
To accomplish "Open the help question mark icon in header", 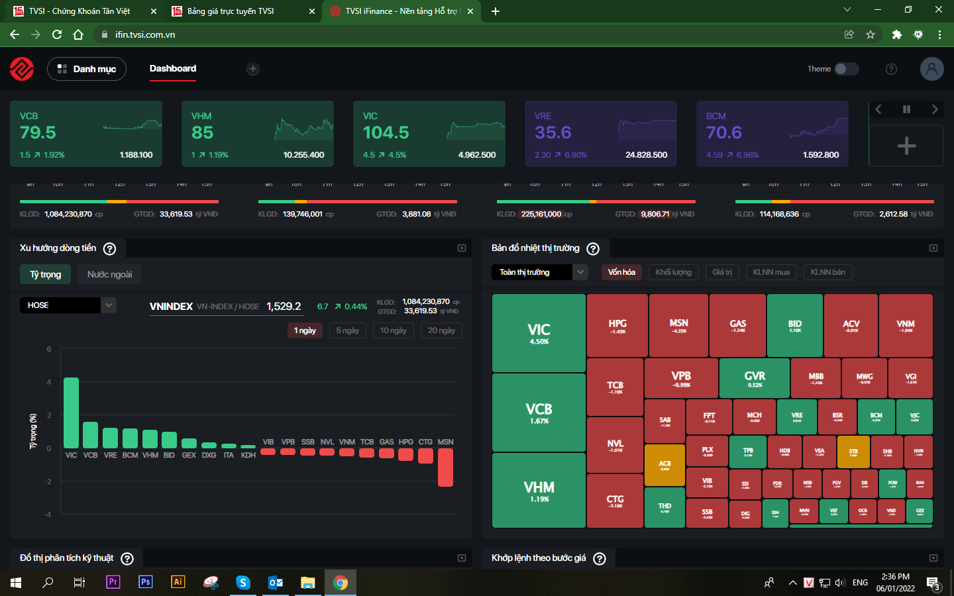I will [891, 69].
